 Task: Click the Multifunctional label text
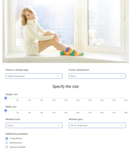(16, 143)
